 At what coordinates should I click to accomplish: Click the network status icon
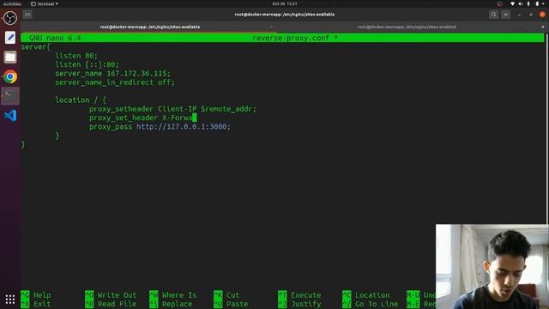(512, 3)
